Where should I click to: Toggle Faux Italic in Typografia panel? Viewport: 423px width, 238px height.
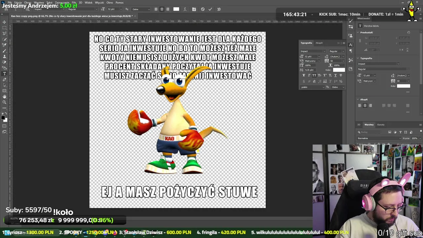[309, 75]
